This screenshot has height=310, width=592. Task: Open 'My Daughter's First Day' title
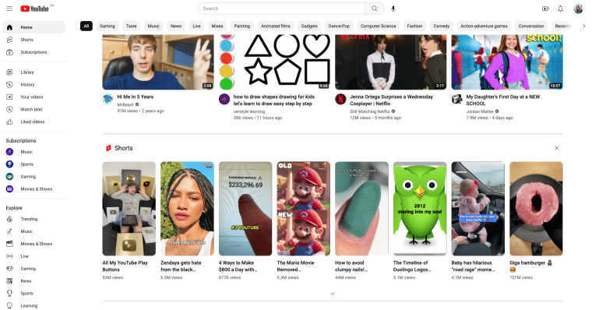(503, 100)
